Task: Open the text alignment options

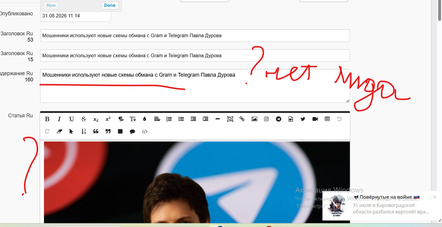Action: coord(157,119)
